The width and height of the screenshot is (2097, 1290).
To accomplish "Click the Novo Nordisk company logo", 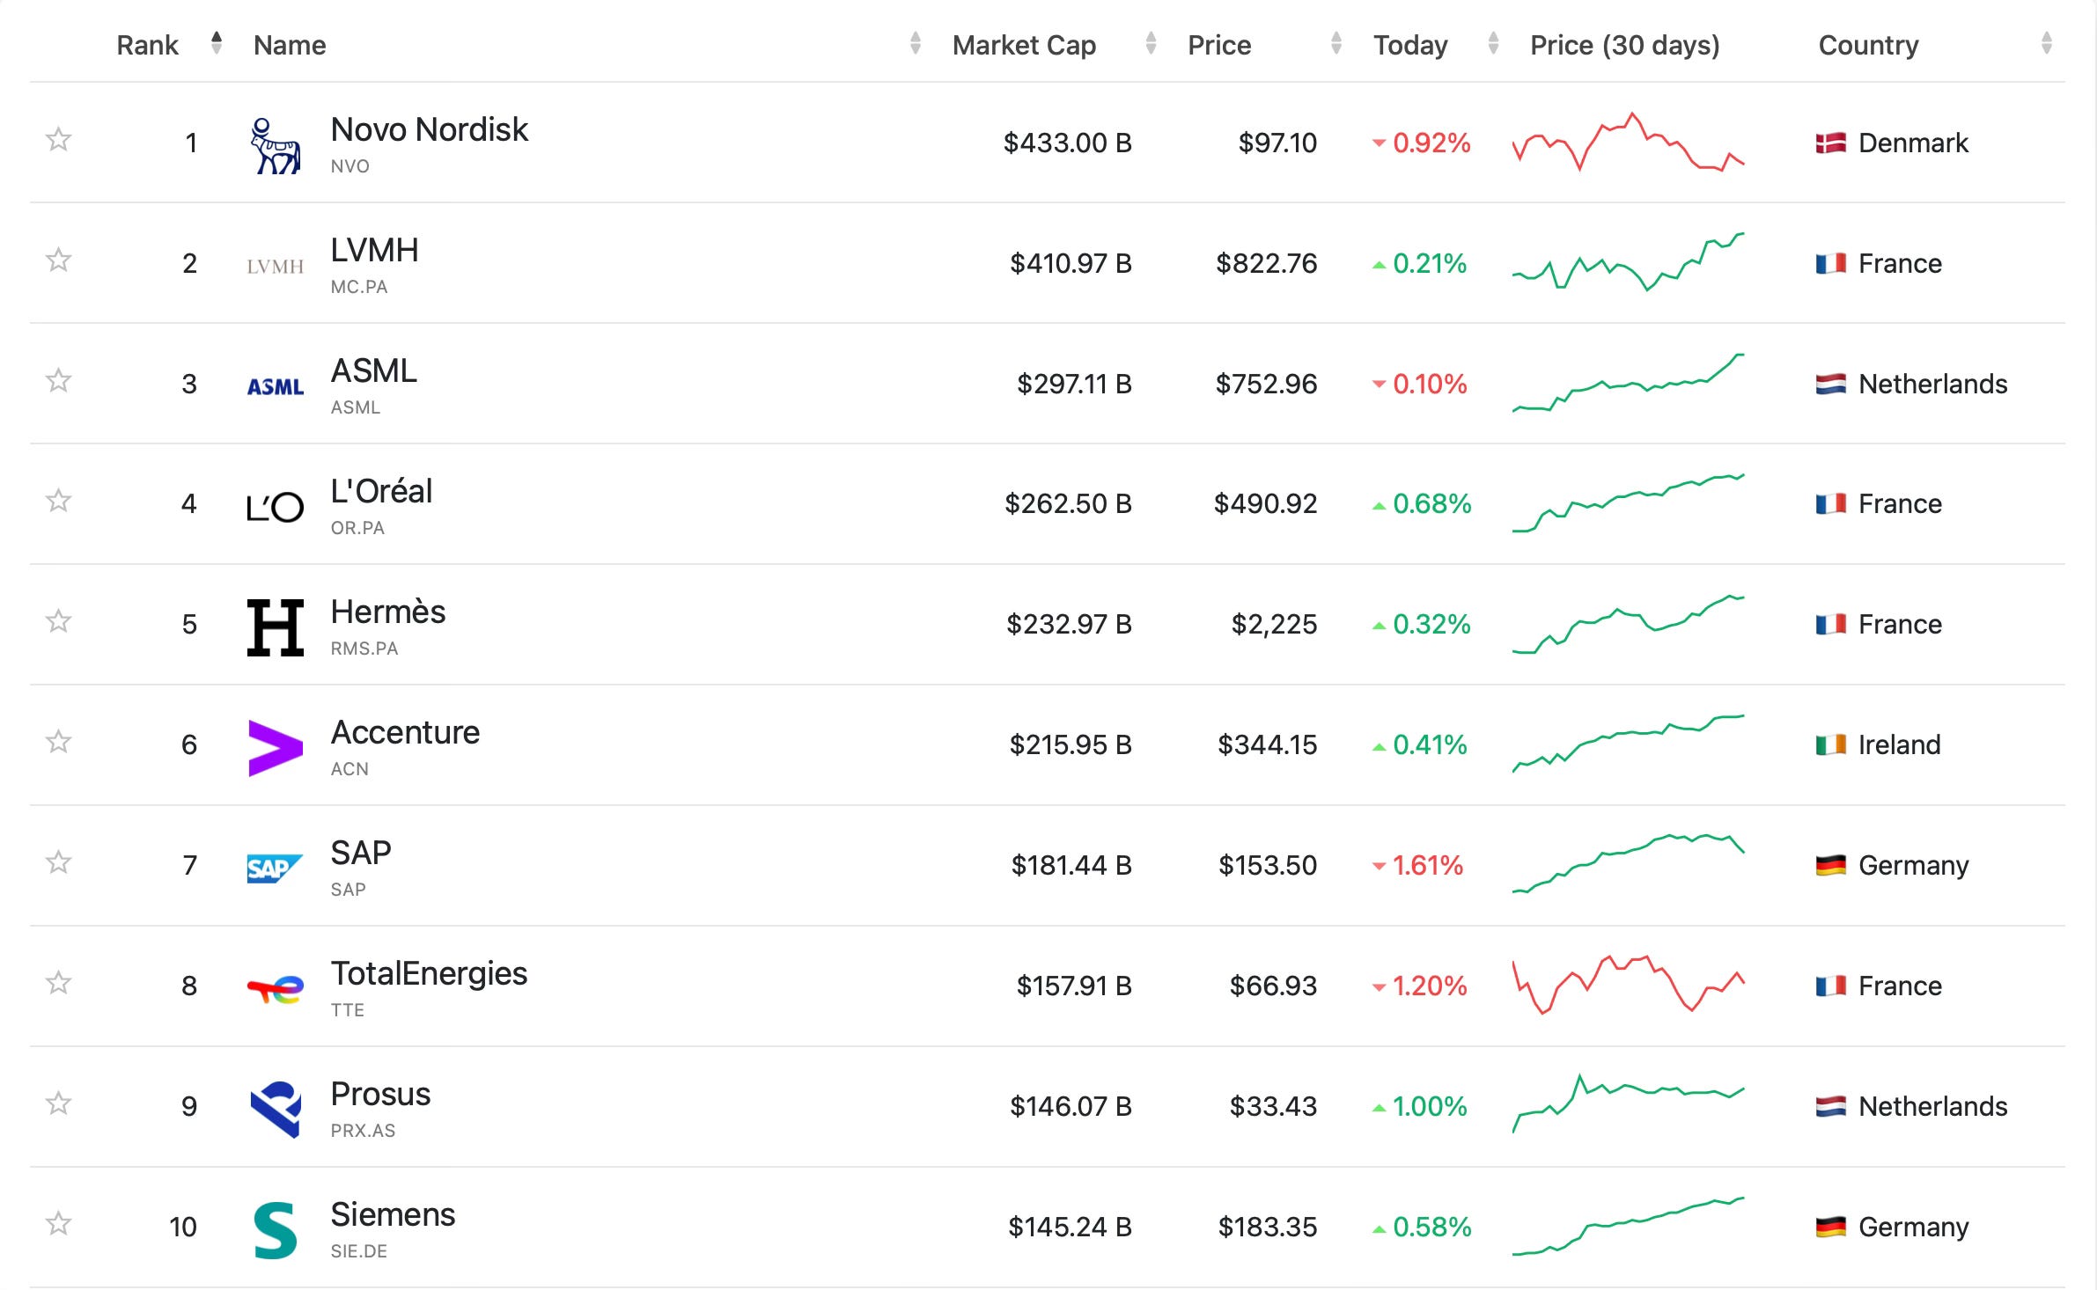I will pyautogui.click(x=276, y=145).
